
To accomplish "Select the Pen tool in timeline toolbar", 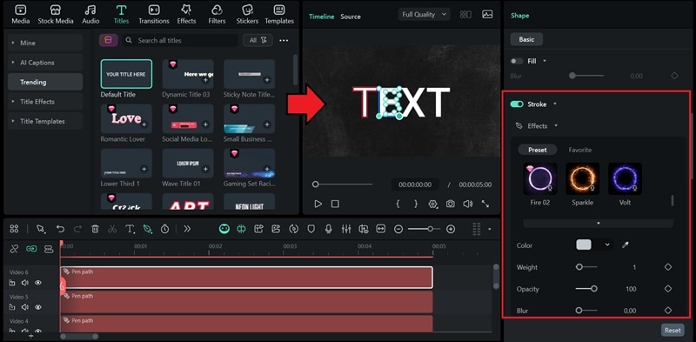I will (147, 229).
